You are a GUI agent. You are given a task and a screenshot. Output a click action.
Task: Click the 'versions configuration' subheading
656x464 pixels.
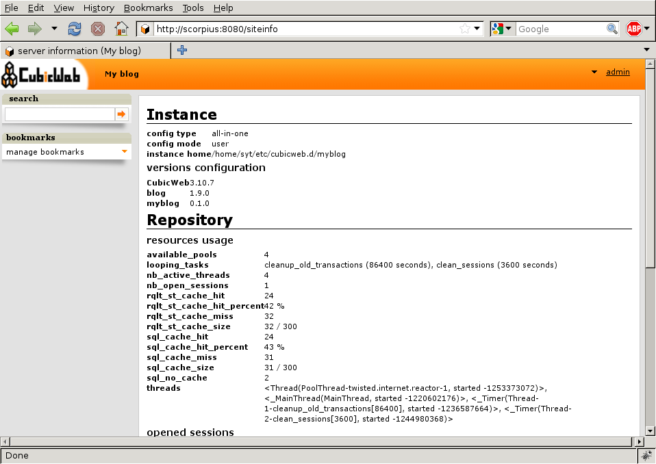click(x=206, y=168)
